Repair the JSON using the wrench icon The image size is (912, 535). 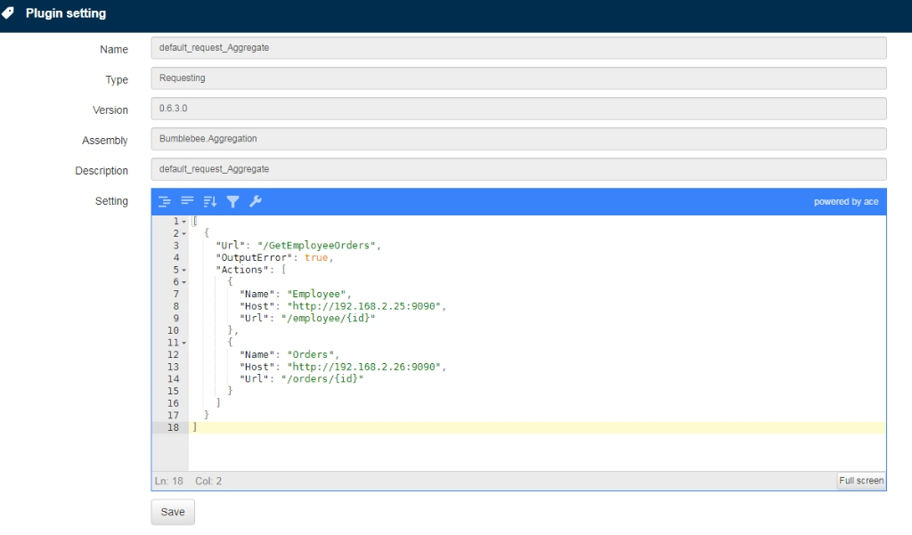(256, 202)
